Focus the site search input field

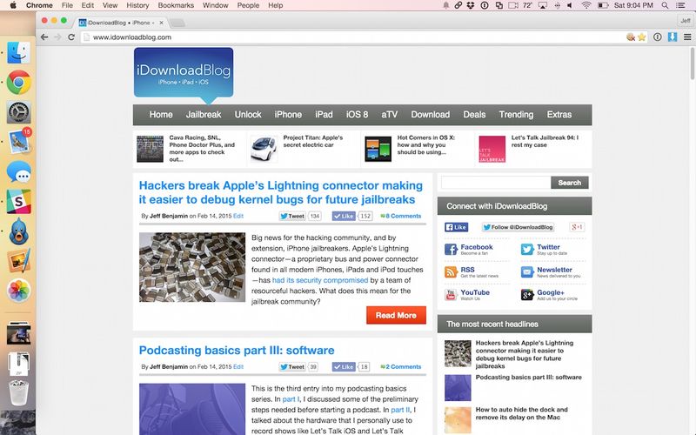496,183
